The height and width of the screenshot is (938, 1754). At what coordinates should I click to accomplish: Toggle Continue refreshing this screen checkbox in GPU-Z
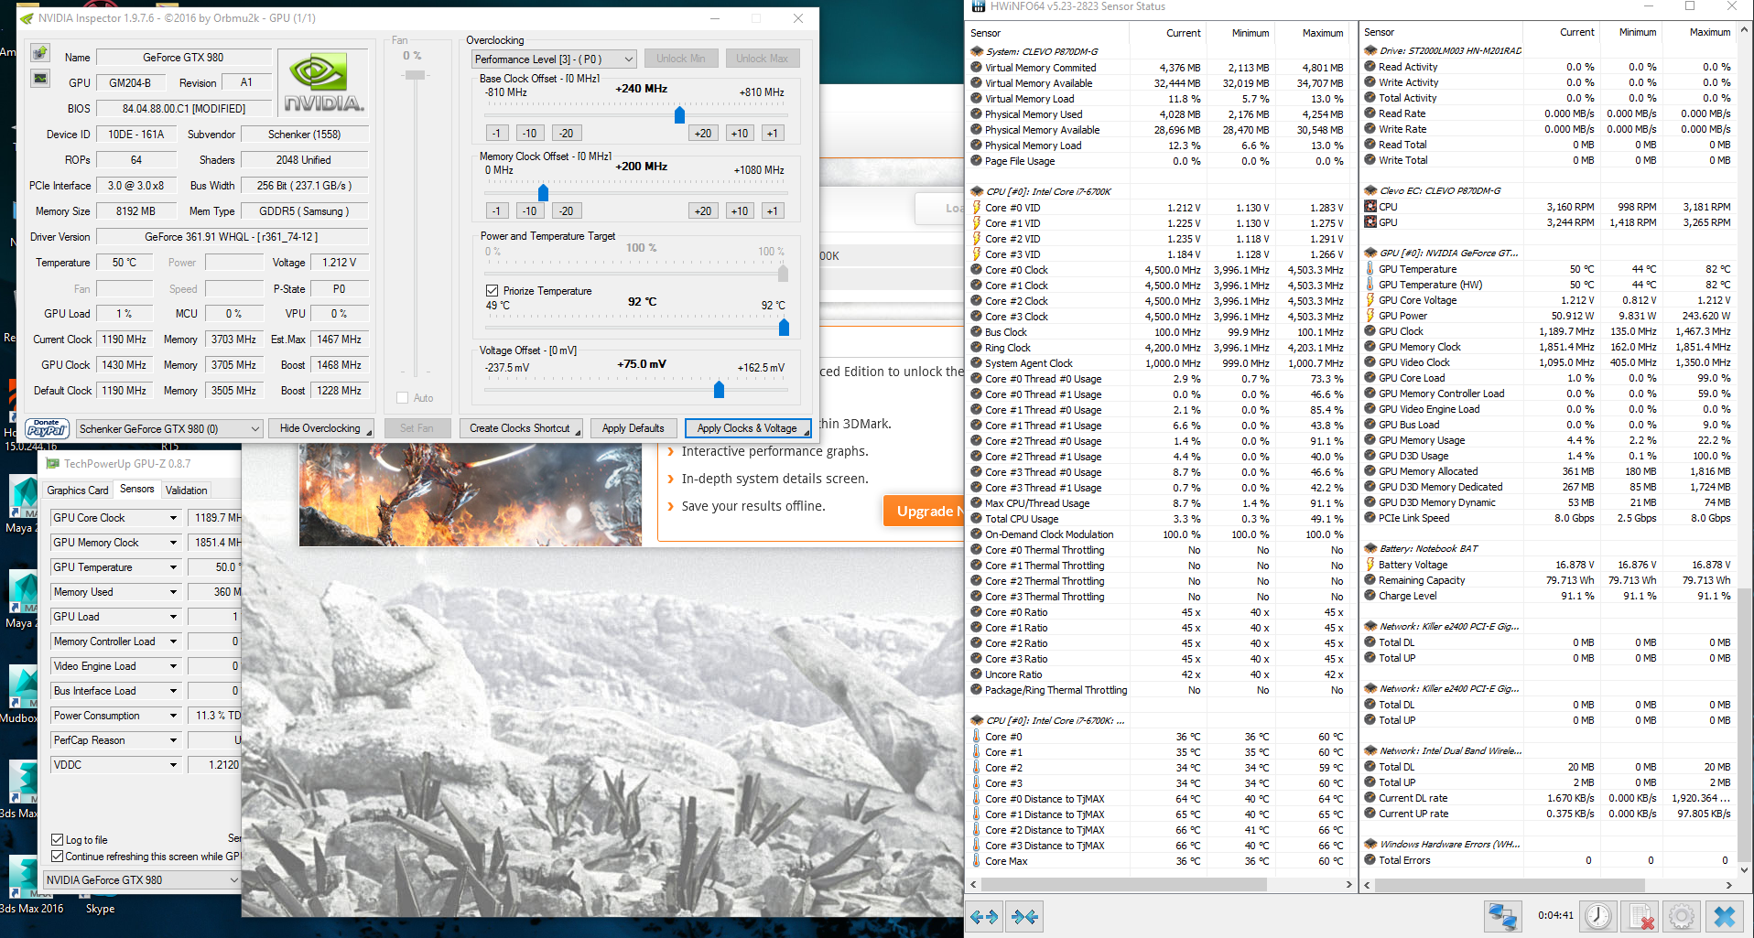pyautogui.click(x=58, y=857)
